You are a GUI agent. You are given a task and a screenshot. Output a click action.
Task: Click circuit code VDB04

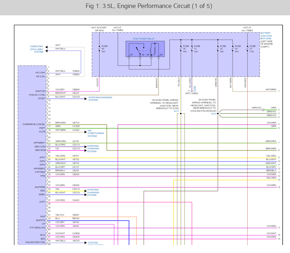pos(76,71)
